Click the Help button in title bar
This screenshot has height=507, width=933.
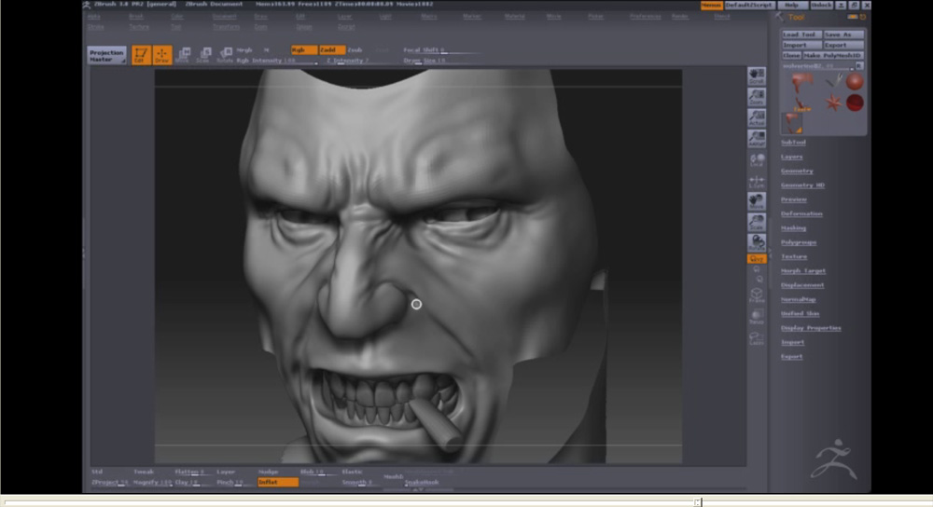click(791, 5)
